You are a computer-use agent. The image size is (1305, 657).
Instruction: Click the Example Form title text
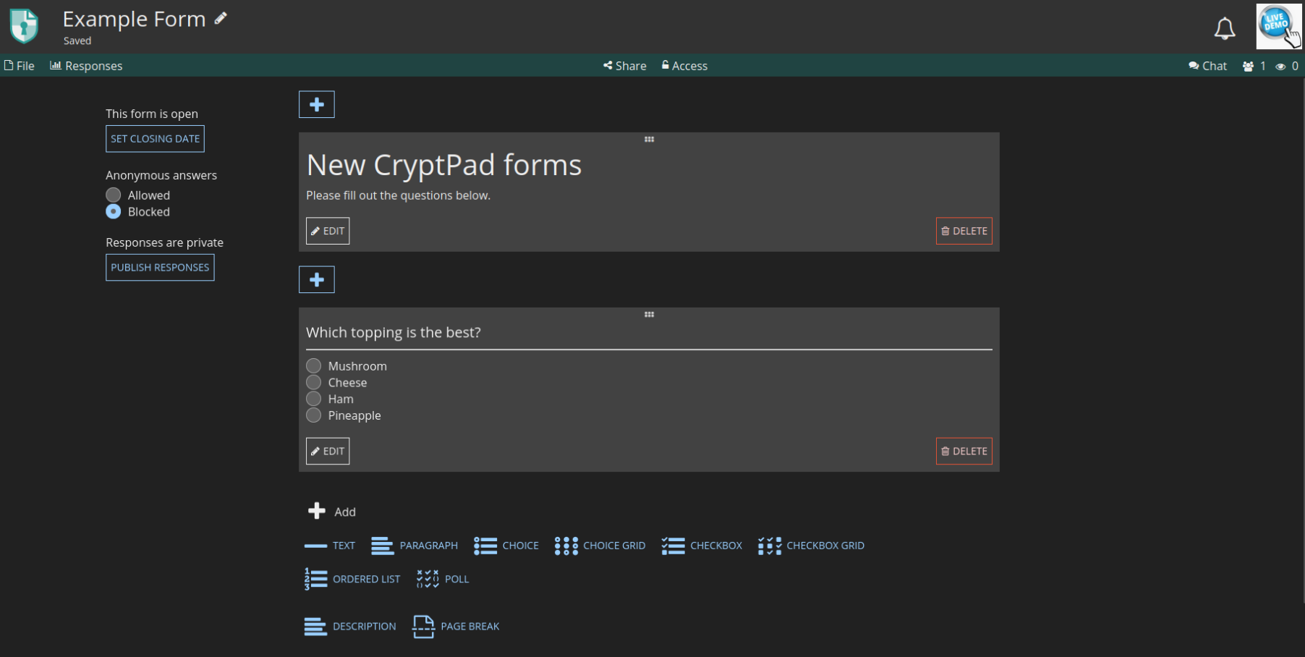click(x=135, y=19)
